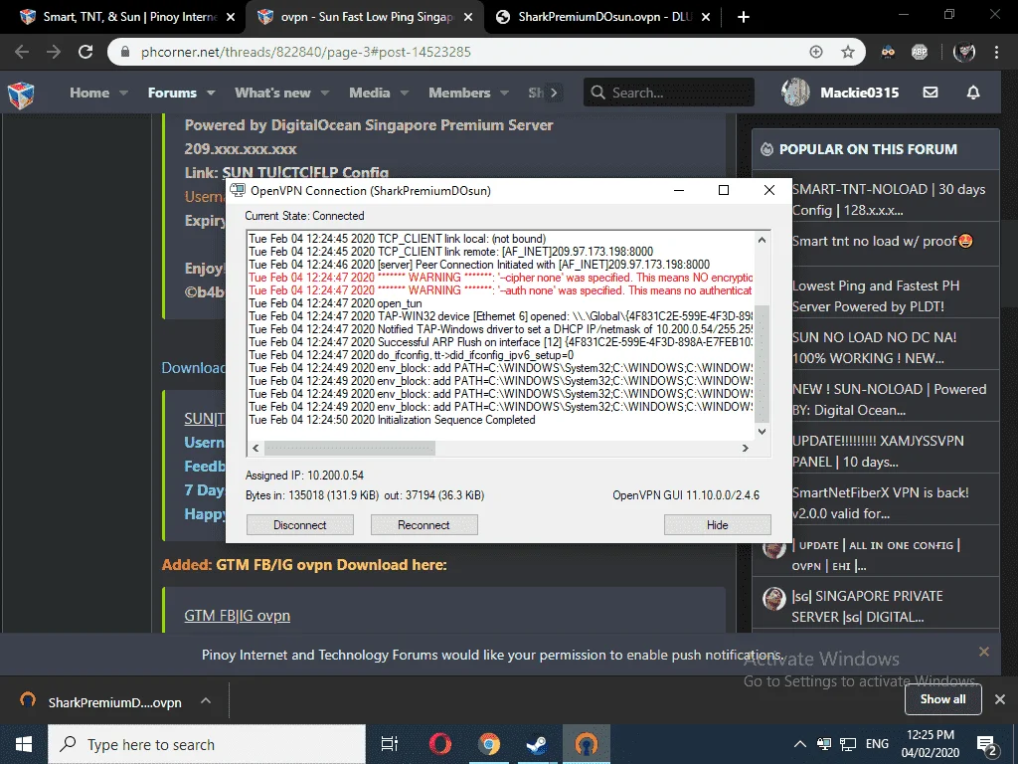Close the downloads bar
The width and height of the screenshot is (1018, 764).
click(x=1000, y=699)
